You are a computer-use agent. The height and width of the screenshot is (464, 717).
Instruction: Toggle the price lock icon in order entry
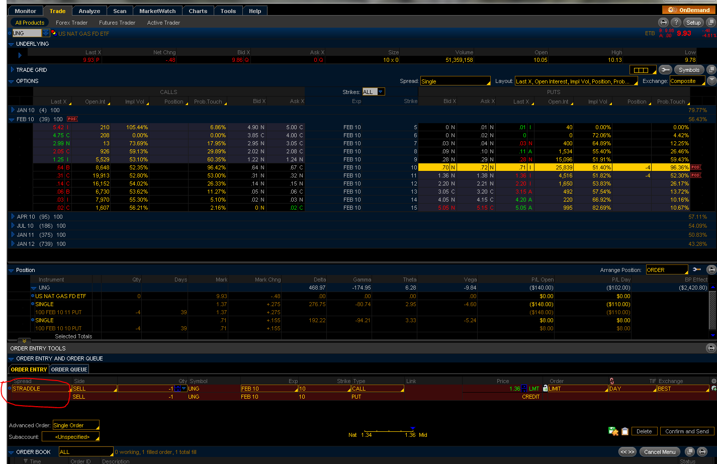coord(545,389)
